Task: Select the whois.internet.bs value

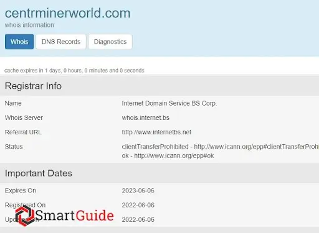Action: (x=146, y=117)
